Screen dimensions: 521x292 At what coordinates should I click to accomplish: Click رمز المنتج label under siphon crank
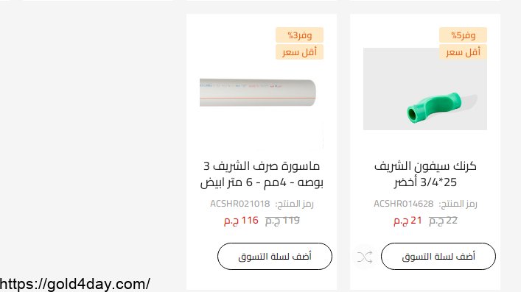point(458,204)
